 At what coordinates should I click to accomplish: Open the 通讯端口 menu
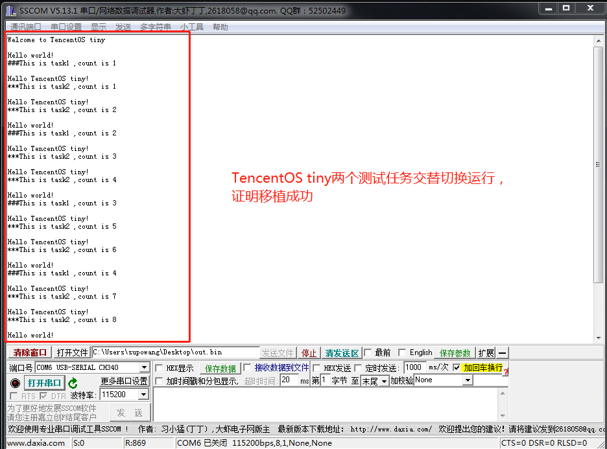coord(26,27)
